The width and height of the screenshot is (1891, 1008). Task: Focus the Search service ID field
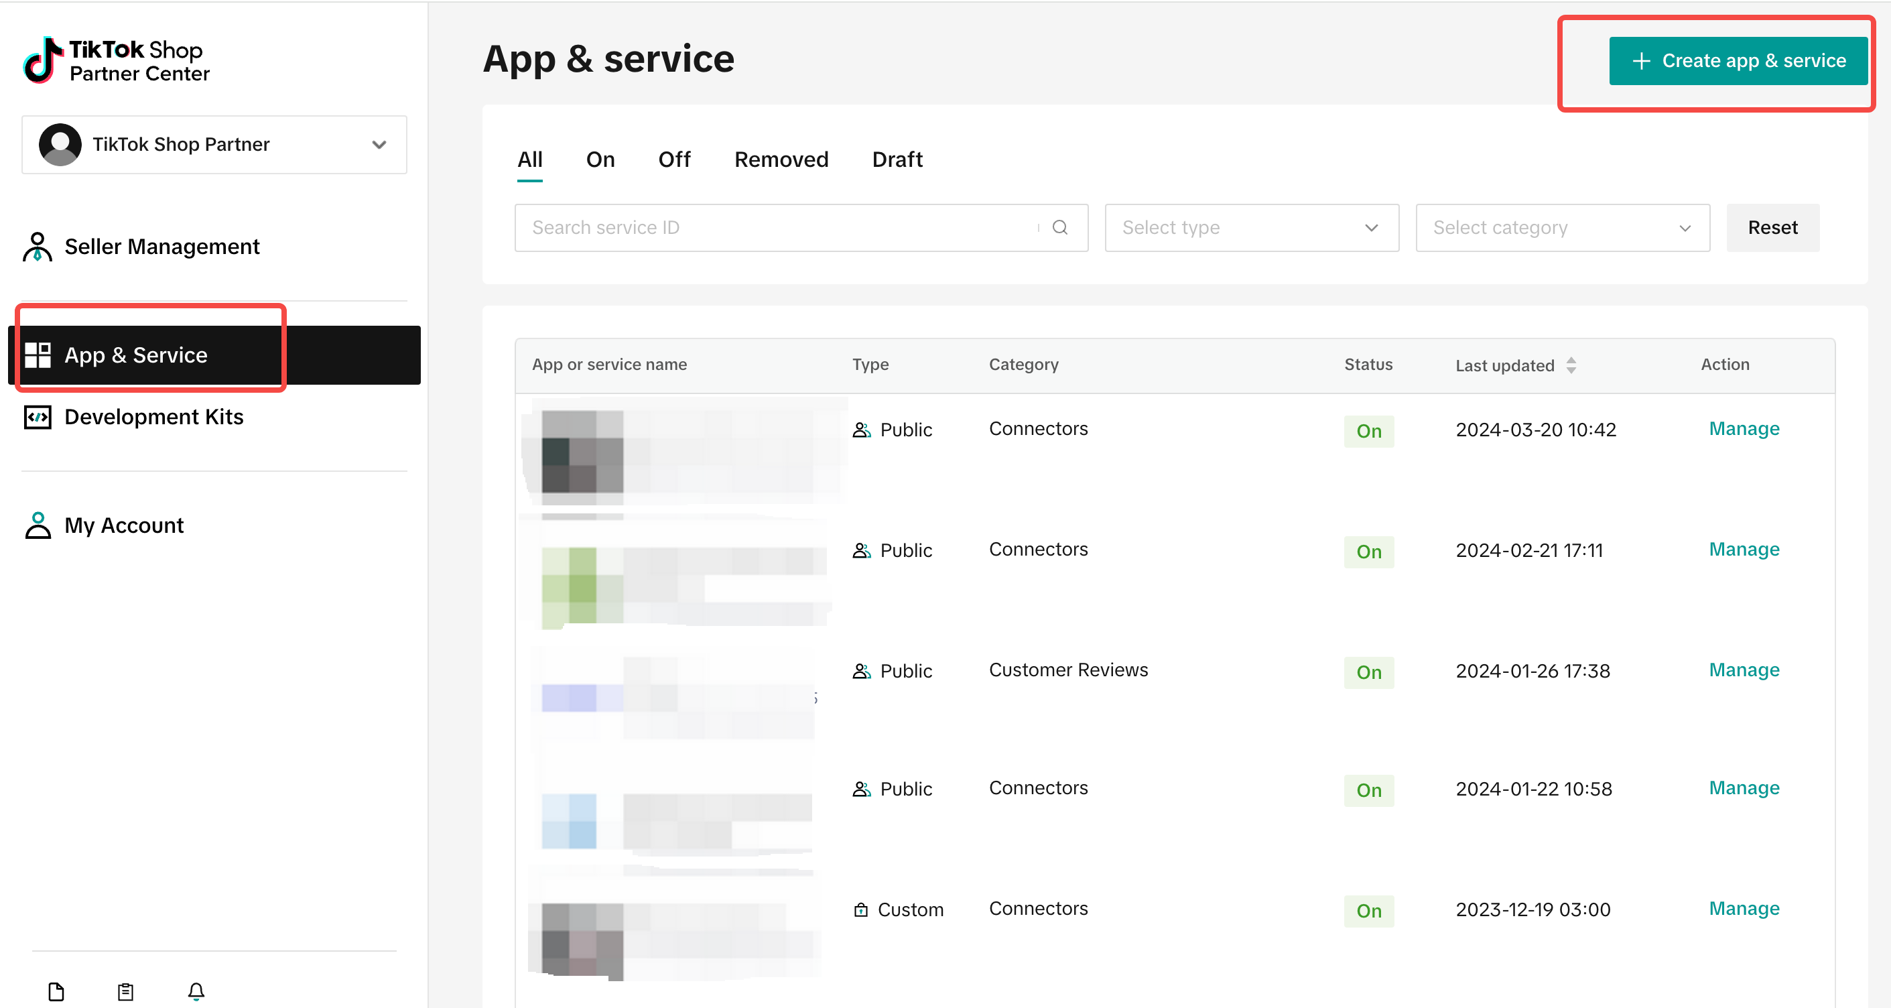801,228
